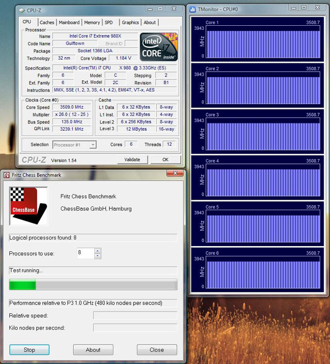Open the Memory tab
The image size is (330, 364).
click(x=92, y=23)
